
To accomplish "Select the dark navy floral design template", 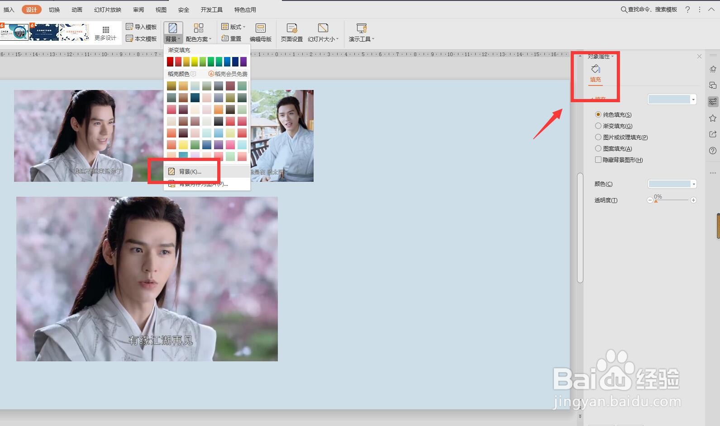I will point(44,32).
